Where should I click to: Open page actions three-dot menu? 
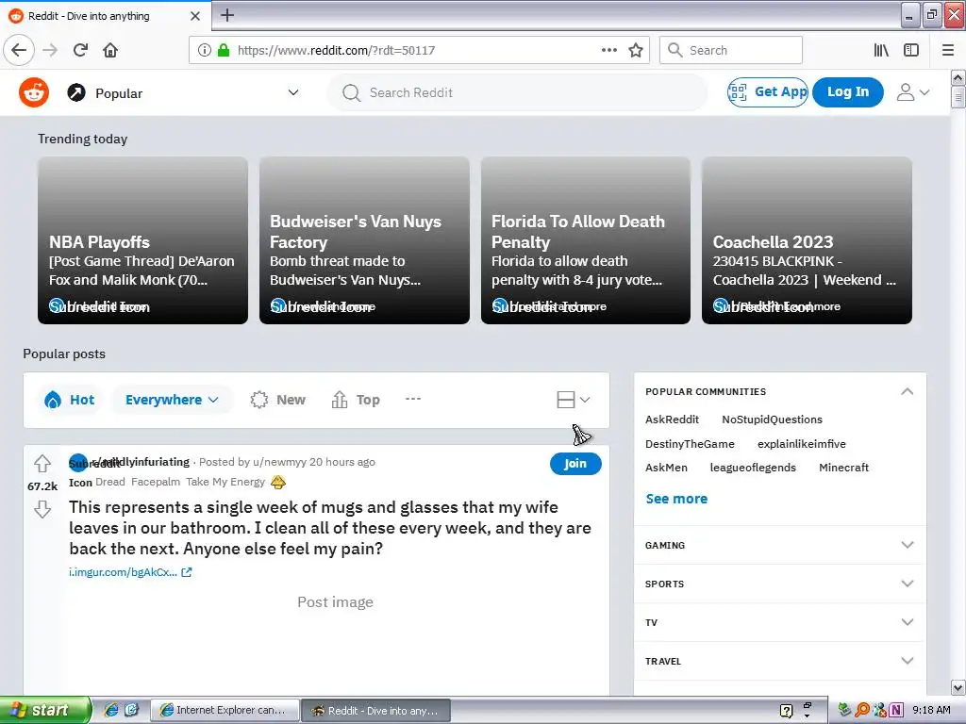[x=608, y=50]
